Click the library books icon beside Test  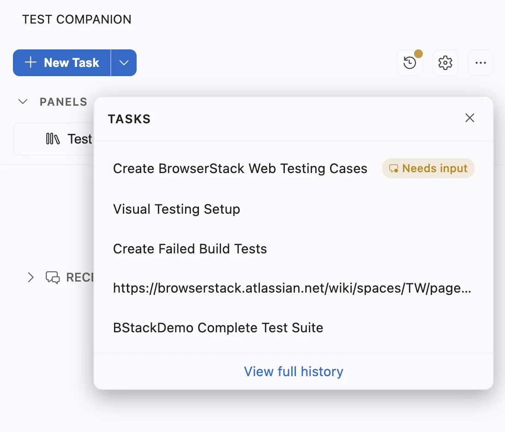(x=53, y=139)
